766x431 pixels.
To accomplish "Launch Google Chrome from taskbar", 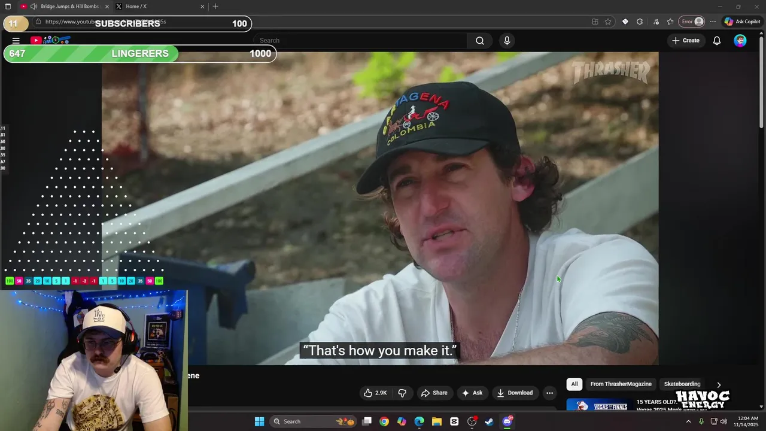I will click(x=384, y=421).
